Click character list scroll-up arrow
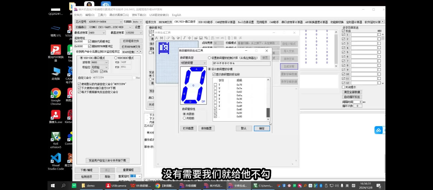Viewport: 433px width, 190px height. tap(268, 80)
